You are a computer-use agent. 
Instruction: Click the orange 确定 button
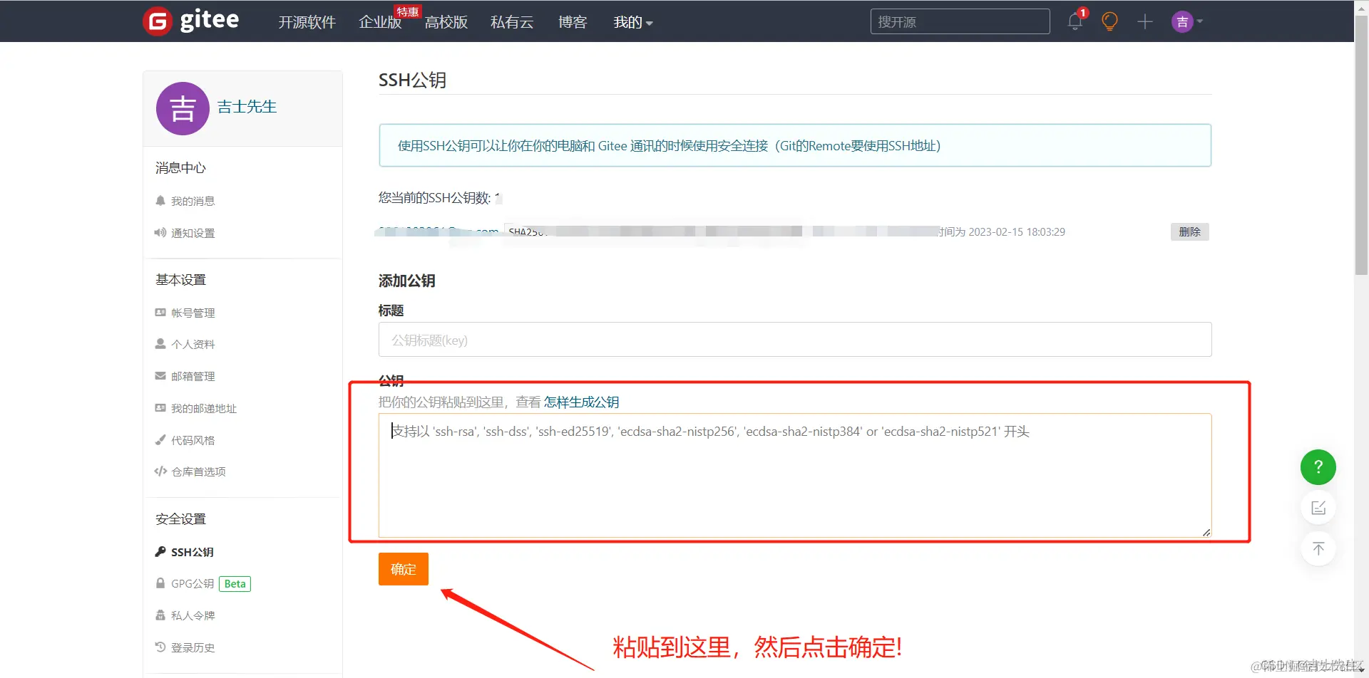[x=403, y=568]
